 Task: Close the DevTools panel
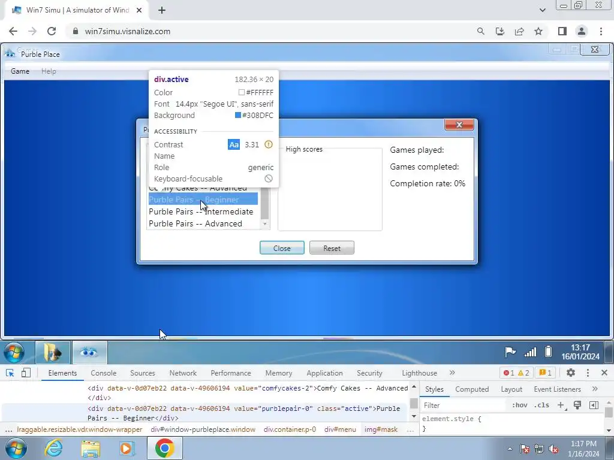click(604, 373)
